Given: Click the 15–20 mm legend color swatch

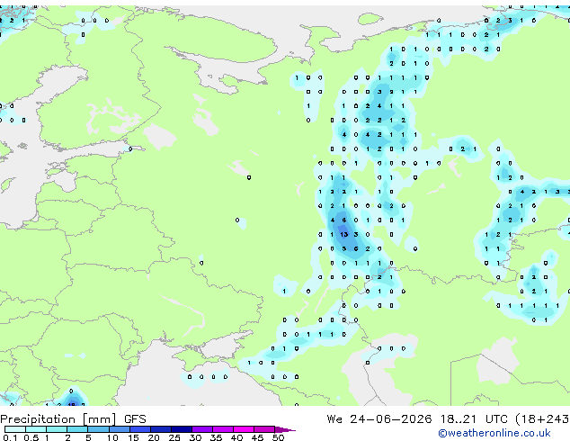Looking at the screenshot, I should pyautogui.click(x=140, y=429).
